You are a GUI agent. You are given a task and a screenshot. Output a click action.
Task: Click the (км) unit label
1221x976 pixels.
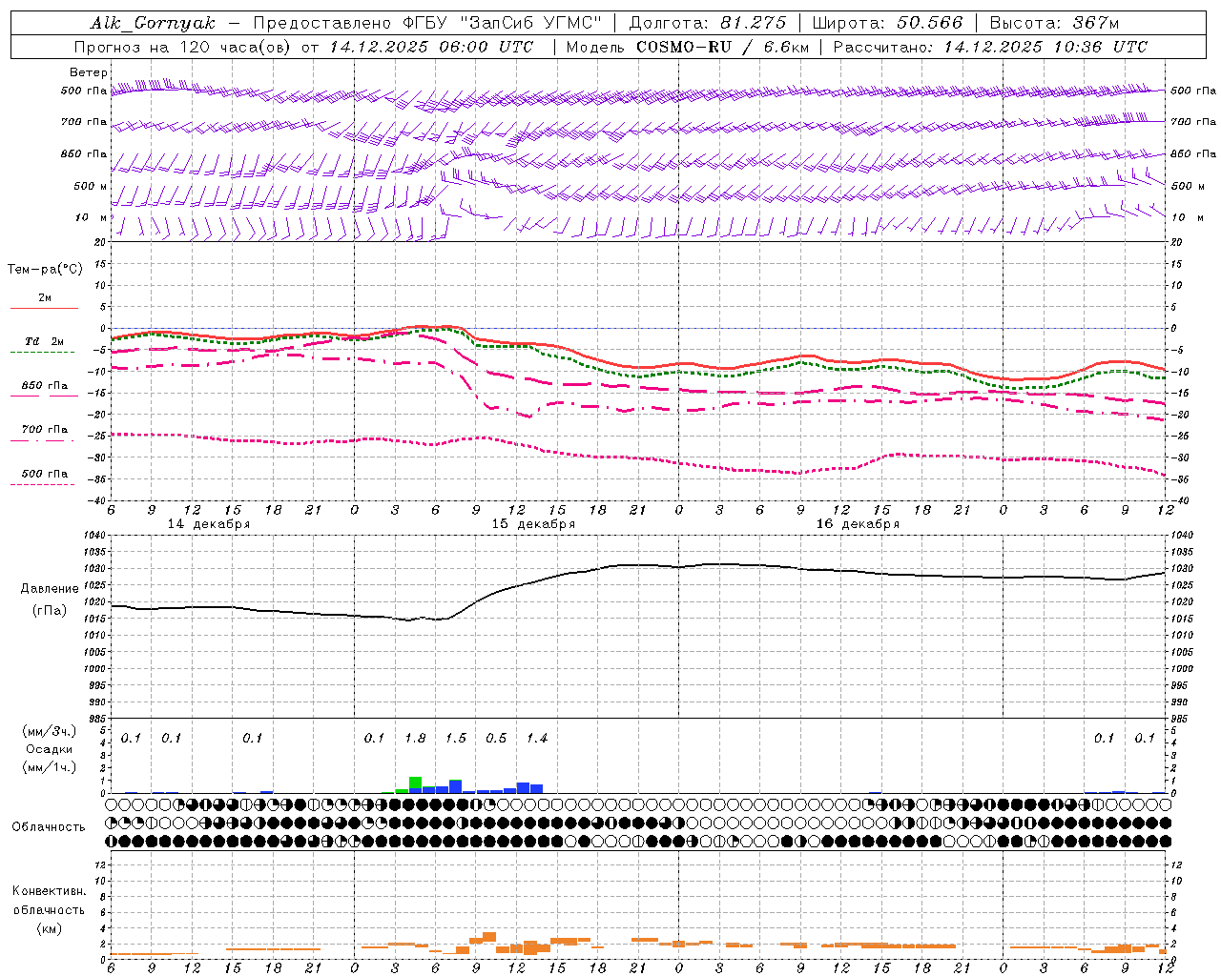click(x=50, y=928)
